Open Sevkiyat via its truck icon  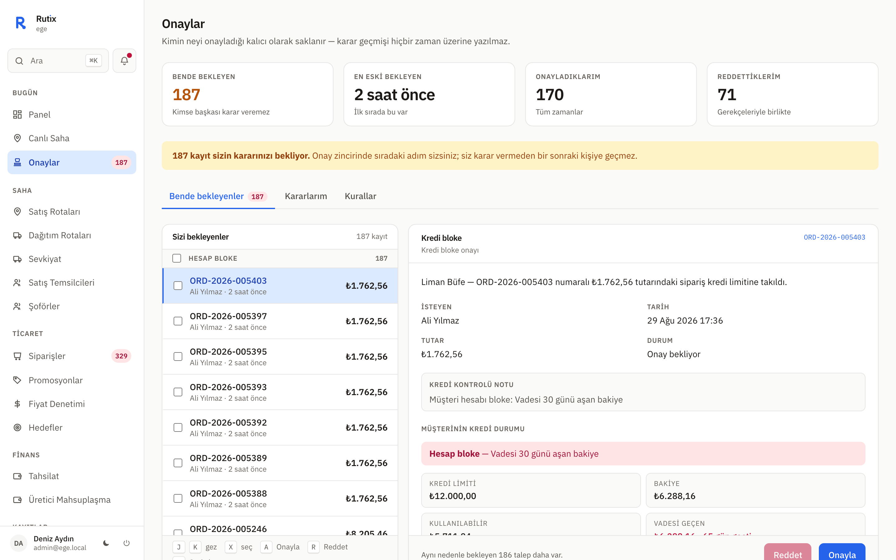pyautogui.click(x=17, y=259)
